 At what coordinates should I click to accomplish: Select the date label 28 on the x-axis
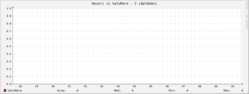[20, 86]
